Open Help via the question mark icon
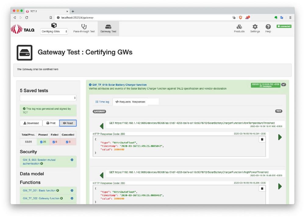 click(268, 29)
